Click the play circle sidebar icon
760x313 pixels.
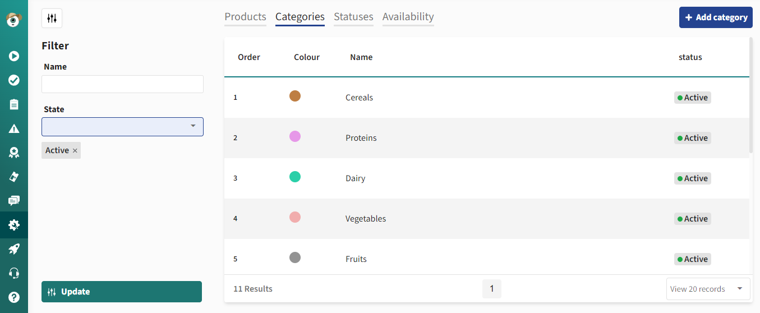(14, 56)
